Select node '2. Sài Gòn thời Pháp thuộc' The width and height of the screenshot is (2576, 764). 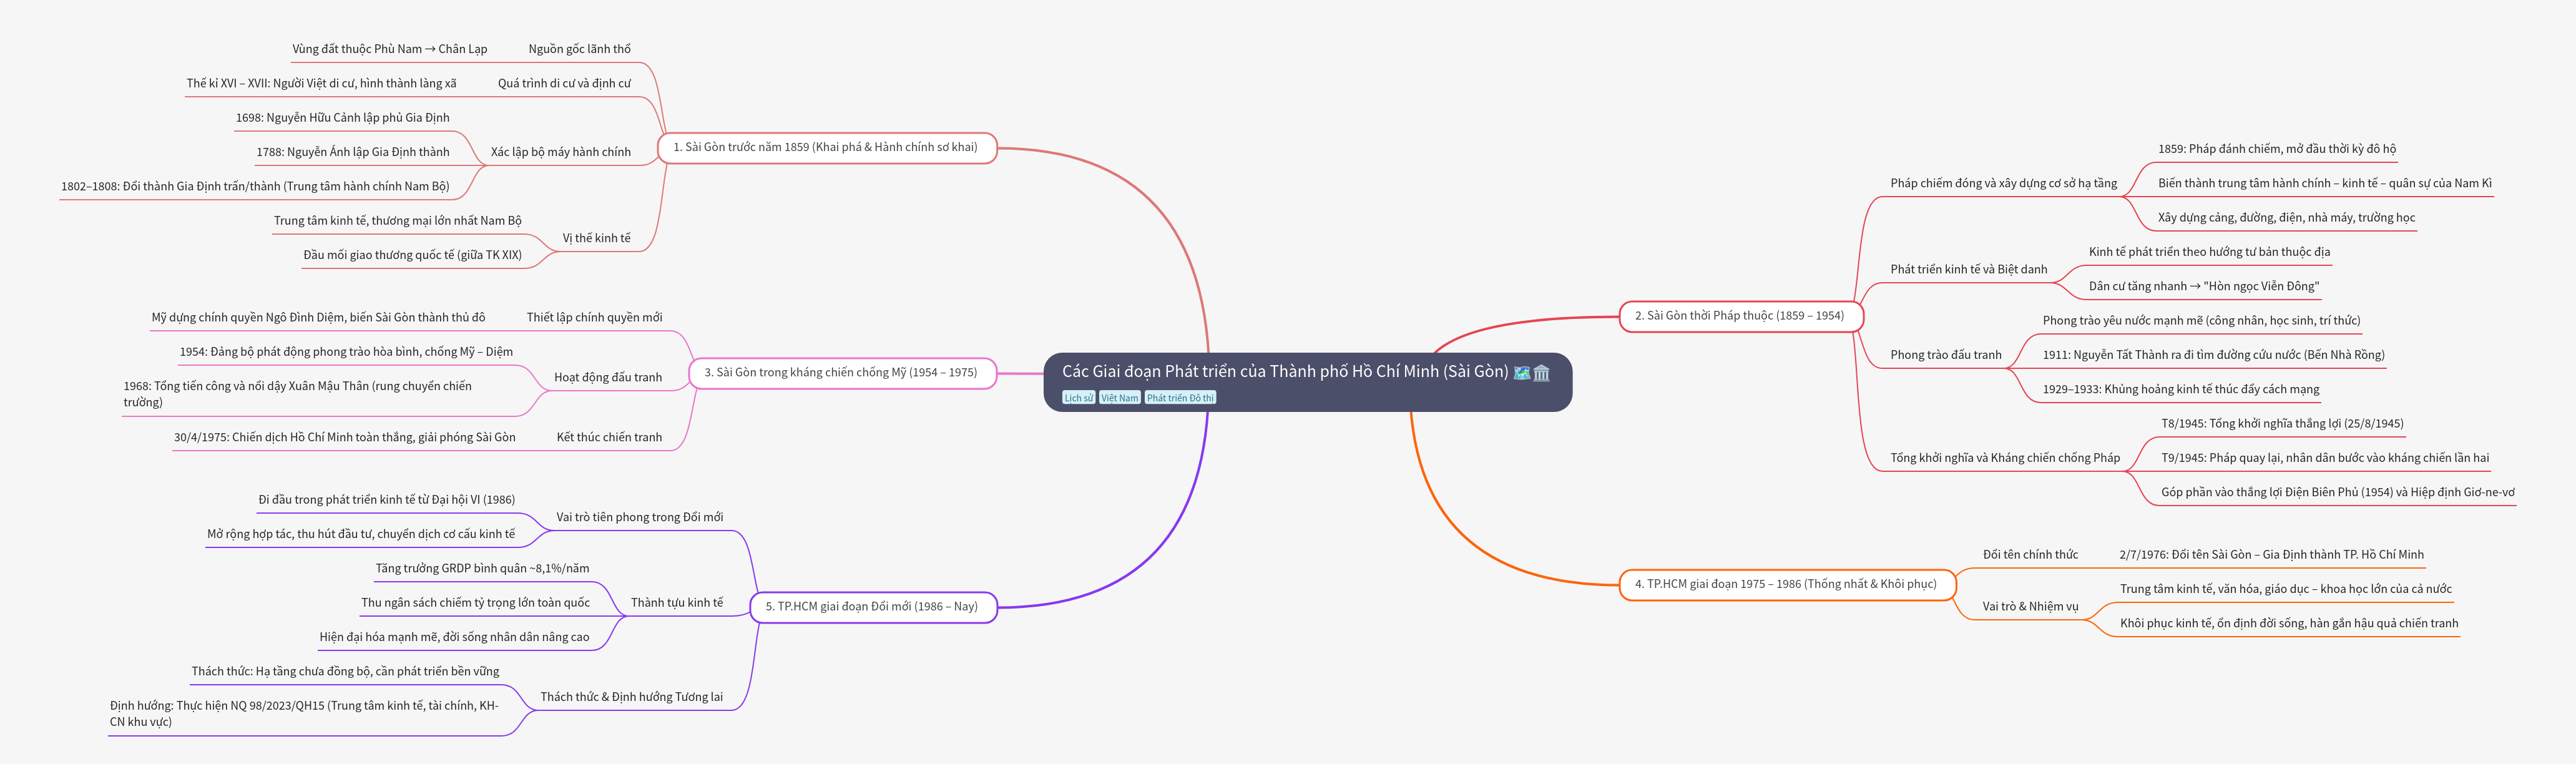click(x=1739, y=316)
